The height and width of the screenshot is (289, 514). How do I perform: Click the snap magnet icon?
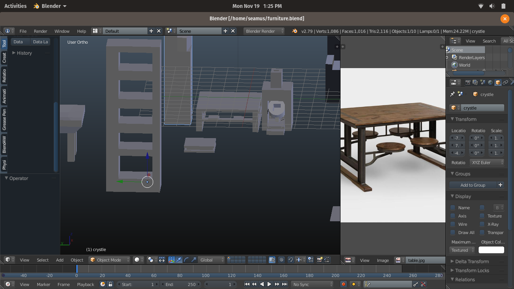(x=290, y=260)
